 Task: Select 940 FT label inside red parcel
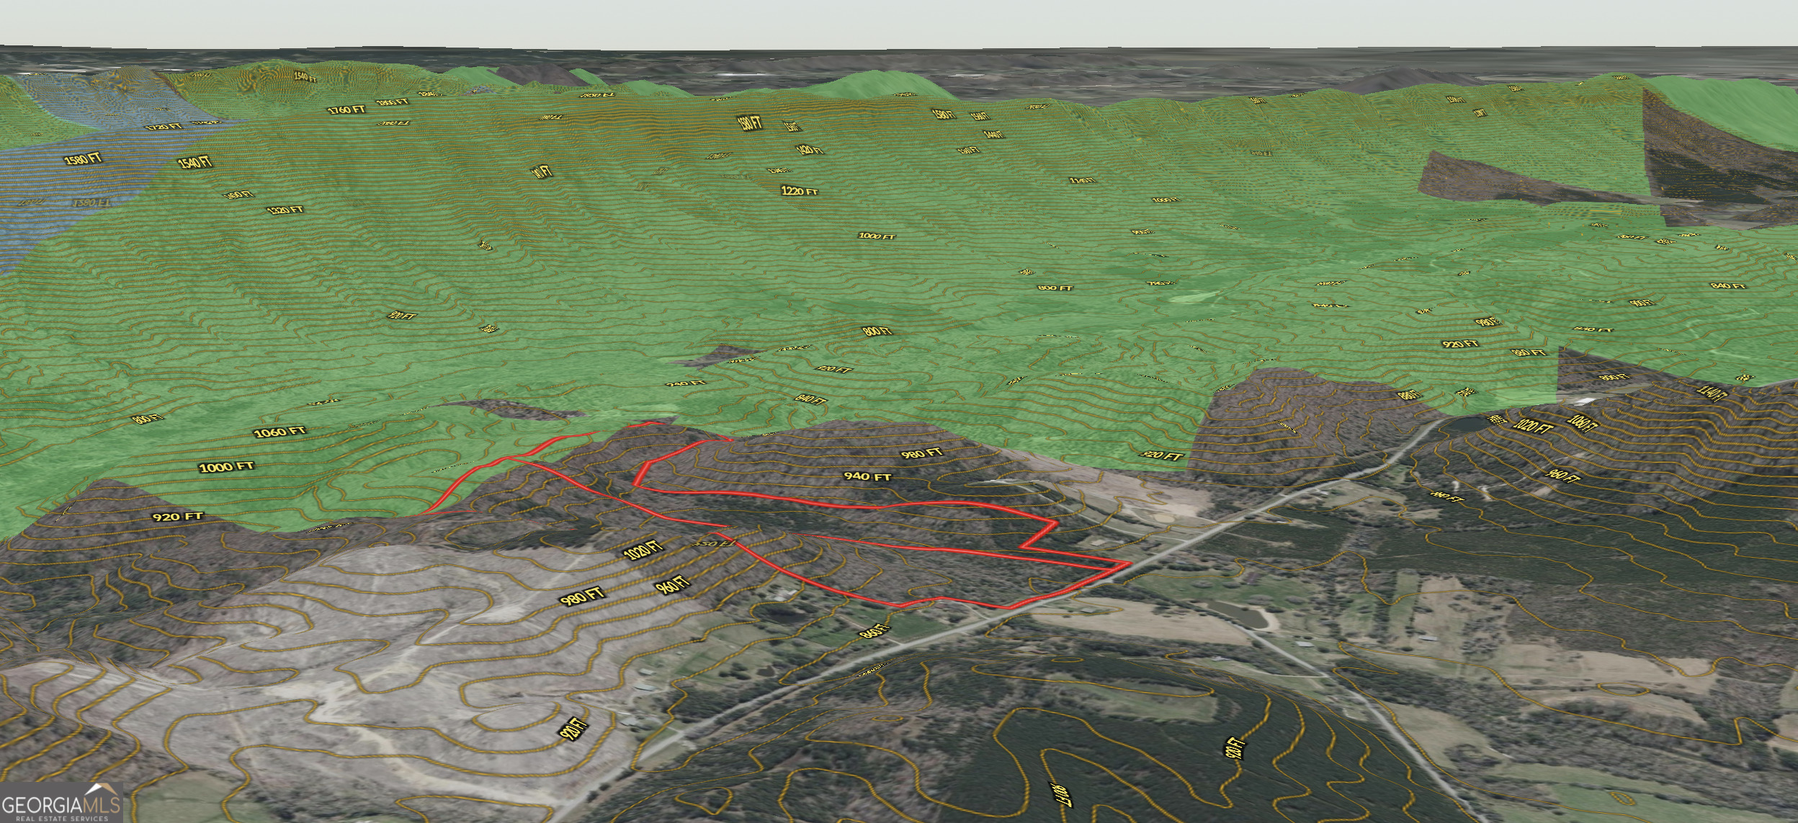(x=867, y=476)
